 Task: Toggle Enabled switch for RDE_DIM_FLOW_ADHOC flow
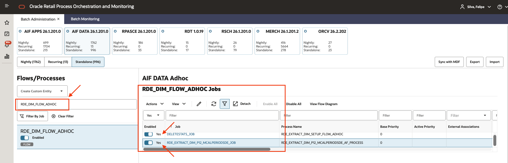click(25, 138)
